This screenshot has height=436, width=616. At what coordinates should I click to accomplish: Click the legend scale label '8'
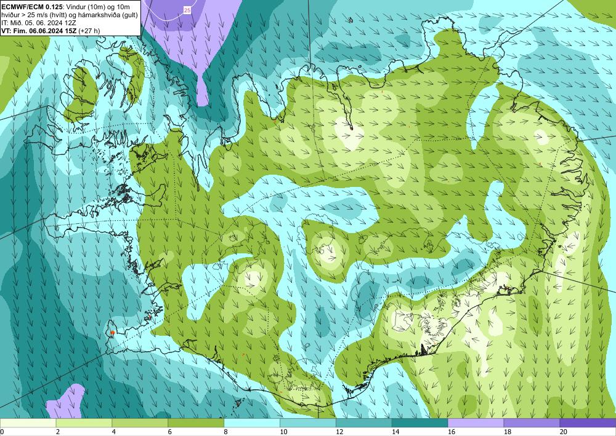225,432
